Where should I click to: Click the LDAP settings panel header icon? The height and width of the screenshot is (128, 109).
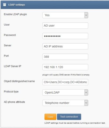tap(5, 5)
